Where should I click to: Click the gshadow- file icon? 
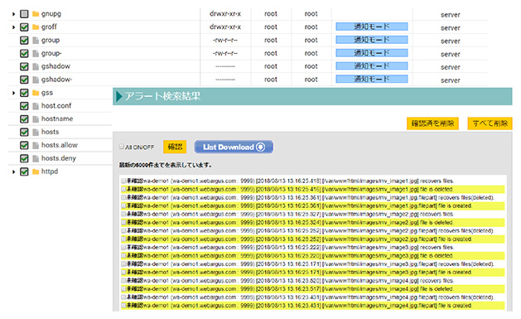(x=36, y=80)
